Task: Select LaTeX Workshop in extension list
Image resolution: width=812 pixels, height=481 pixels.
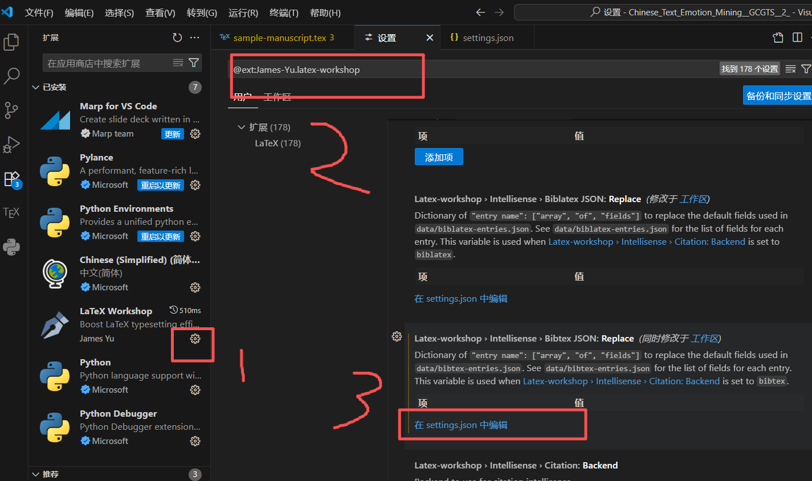Action: [120, 325]
